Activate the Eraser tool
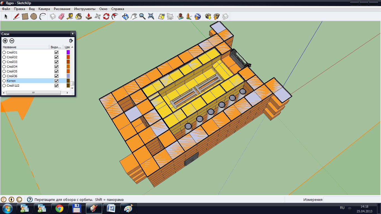The image size is (381, 214). (x=61, y=16)
